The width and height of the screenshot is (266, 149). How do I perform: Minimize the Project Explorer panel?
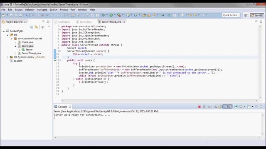[x=43, y=22]
